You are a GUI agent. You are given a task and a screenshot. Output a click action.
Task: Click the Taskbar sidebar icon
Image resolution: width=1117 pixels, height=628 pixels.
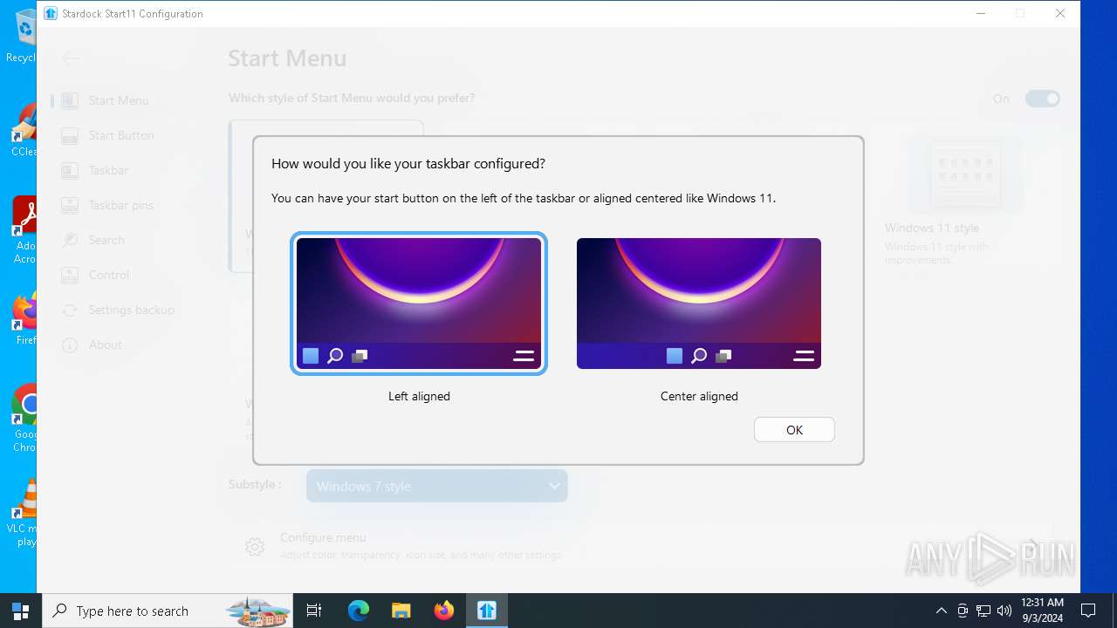[x=70, y=170]
